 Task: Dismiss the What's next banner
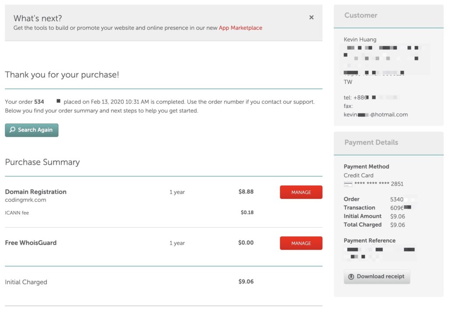(x=311, y=18)
